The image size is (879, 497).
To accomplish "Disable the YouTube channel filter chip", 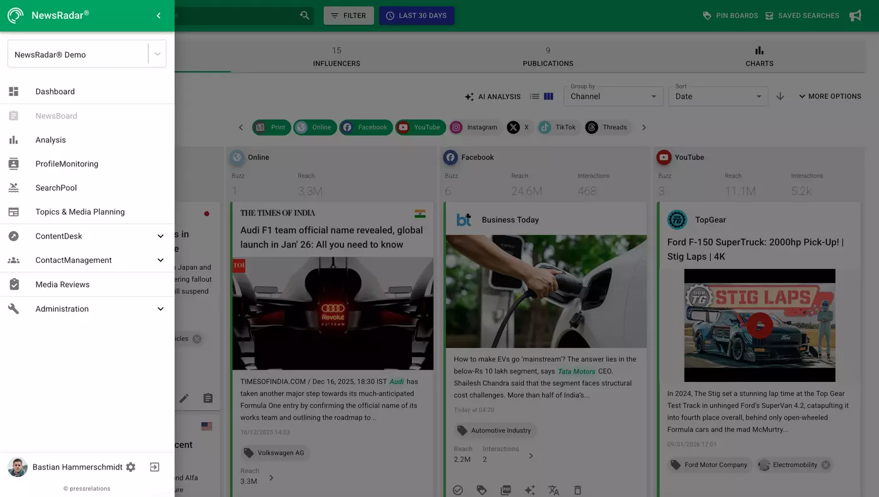I will (420, 127).
